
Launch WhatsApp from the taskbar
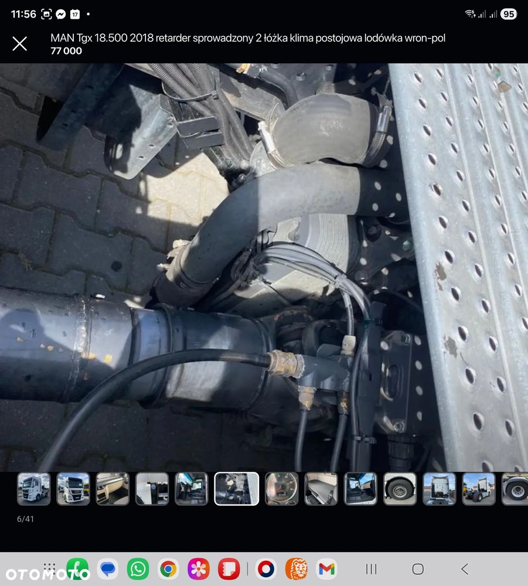click(138, 569)
